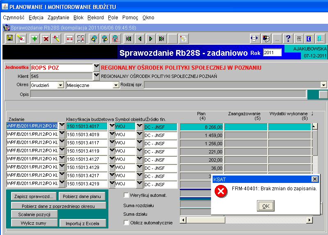Screen dimensions: 328x235
Task: Click the Jednostka field 'ROPS POZ'
Action: point(62,68)
